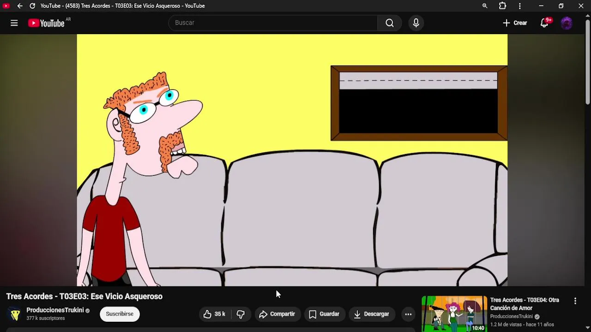Open ProduccionesTrukini channel avatar

coord(15,314)
